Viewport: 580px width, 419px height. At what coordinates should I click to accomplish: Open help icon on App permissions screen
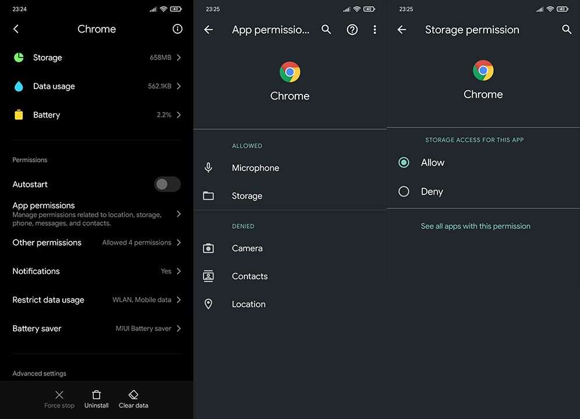[352, 30]
